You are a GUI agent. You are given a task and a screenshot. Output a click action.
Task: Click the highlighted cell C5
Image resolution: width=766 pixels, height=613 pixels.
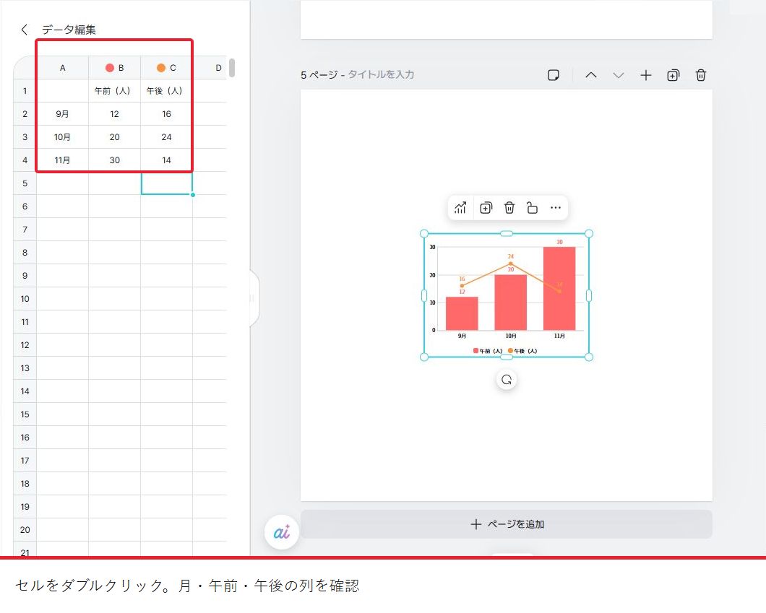tap(167, 183)
